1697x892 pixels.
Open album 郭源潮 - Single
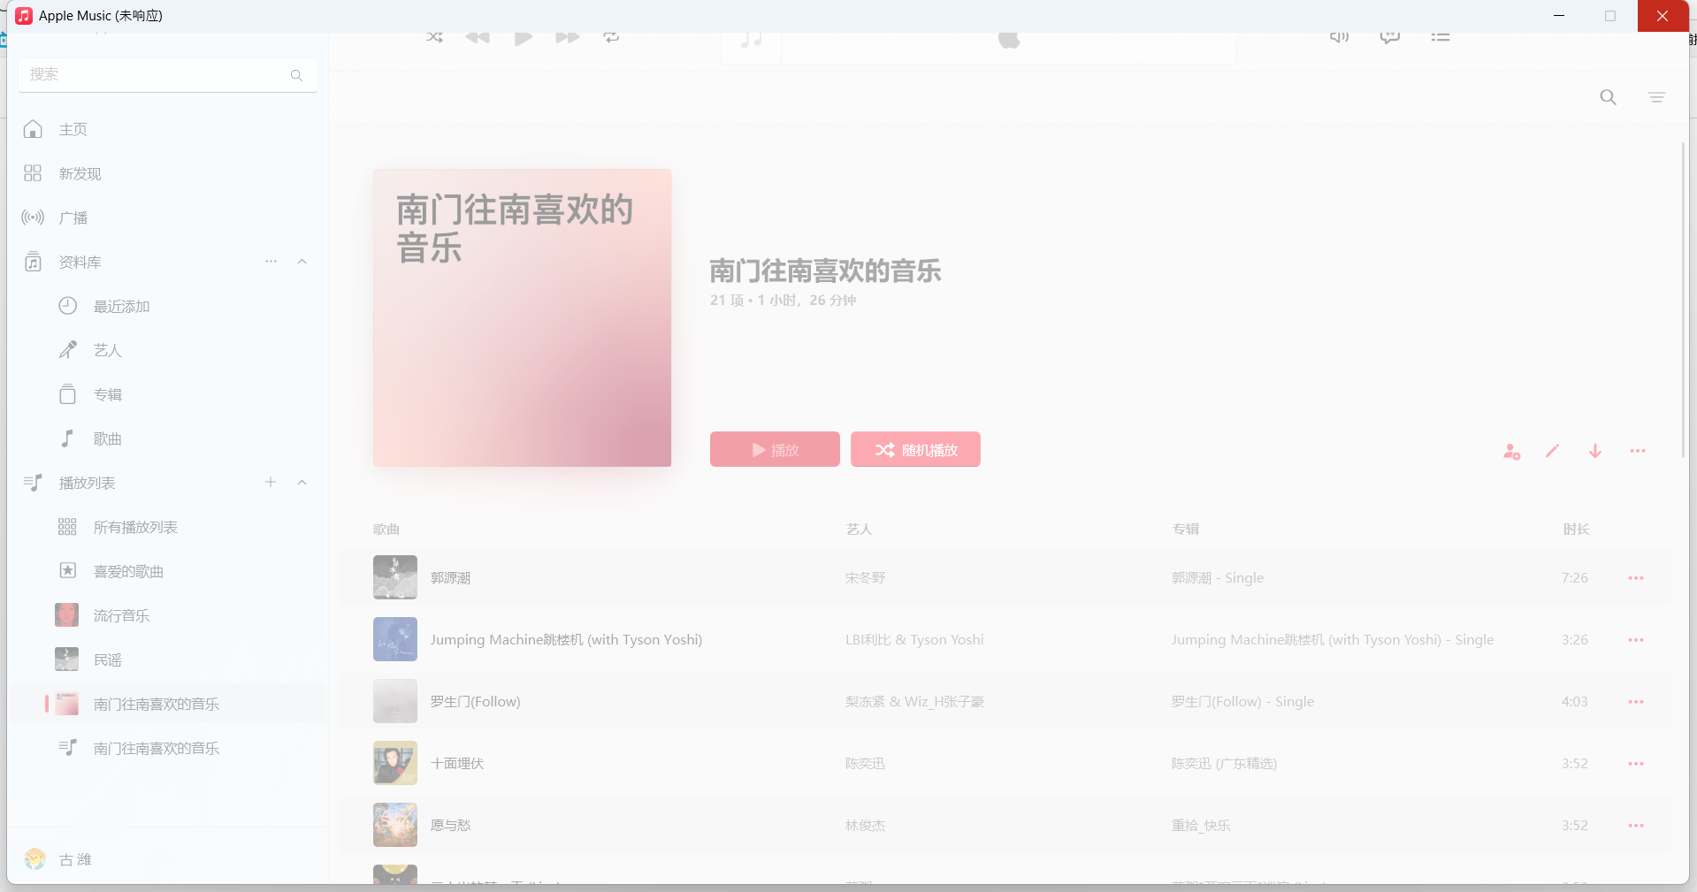pyautogui.click(x=1218, y=577)
